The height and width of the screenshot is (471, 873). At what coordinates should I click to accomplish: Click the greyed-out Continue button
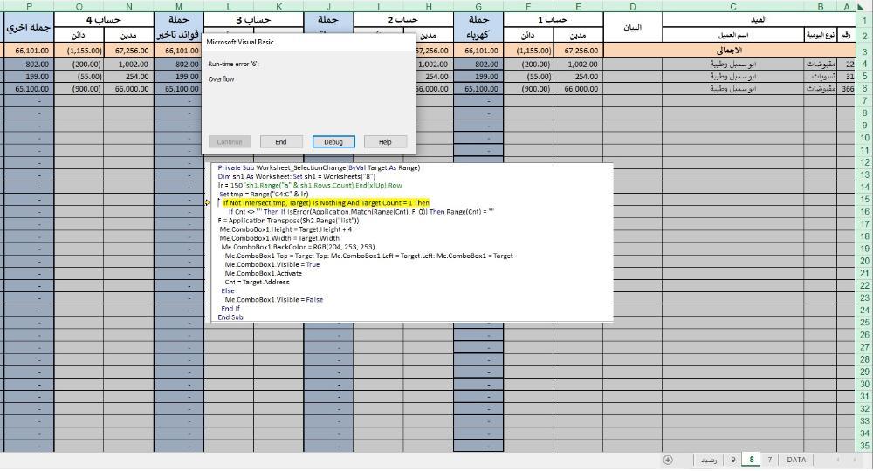[x=230, y=141]
